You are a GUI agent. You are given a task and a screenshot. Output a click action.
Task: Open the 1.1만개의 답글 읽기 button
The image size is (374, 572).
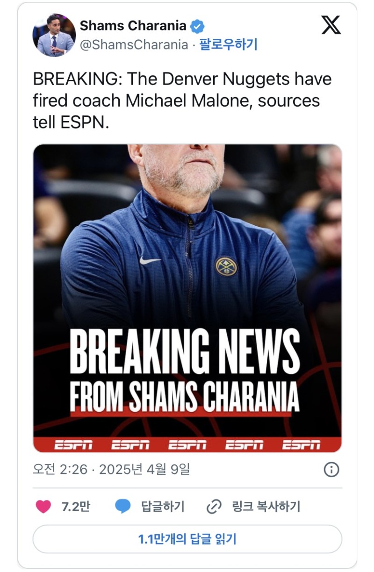pyautogui.click(x=187, y=539)
